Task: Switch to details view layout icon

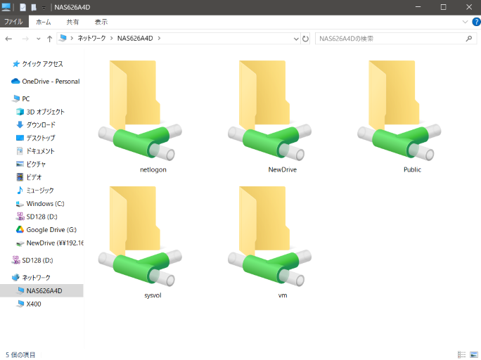Action: click(x=461, y=354)
